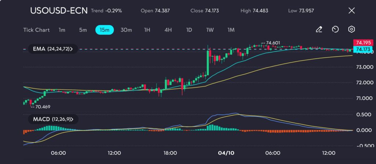
Task: Expand the MACD (12,26,9) indicator settings
Action: (53, 119)
